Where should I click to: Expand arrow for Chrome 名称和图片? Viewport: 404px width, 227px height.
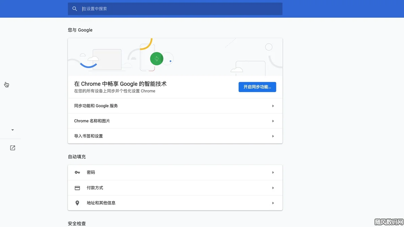(273, 121)
